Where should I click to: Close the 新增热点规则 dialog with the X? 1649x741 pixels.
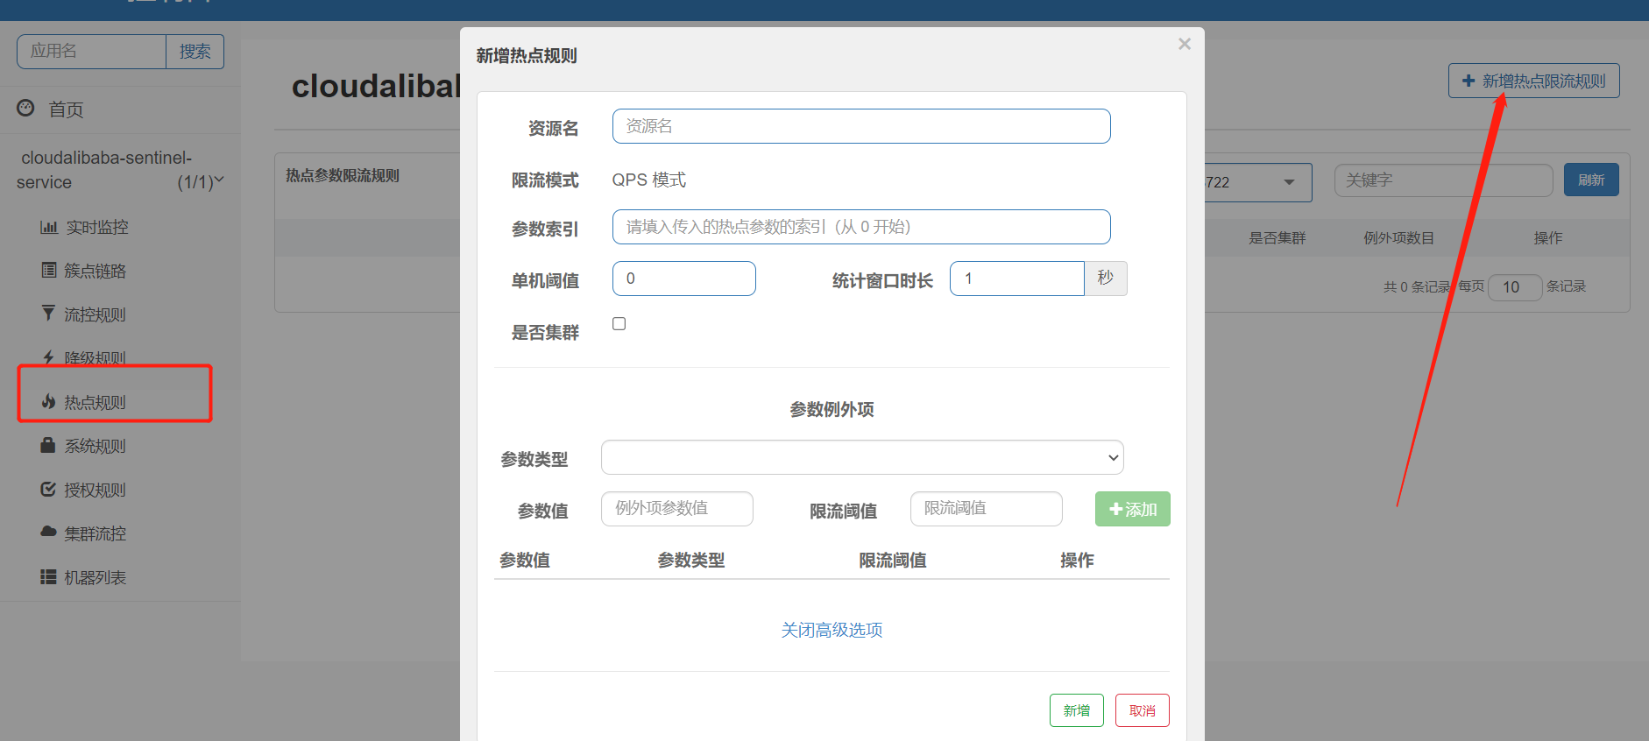pos(1185,44)
